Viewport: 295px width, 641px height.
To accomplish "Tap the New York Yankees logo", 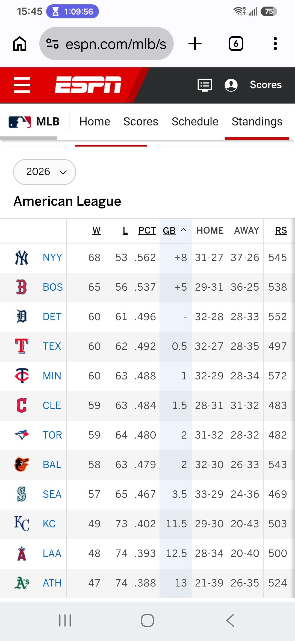I will 22,257.
